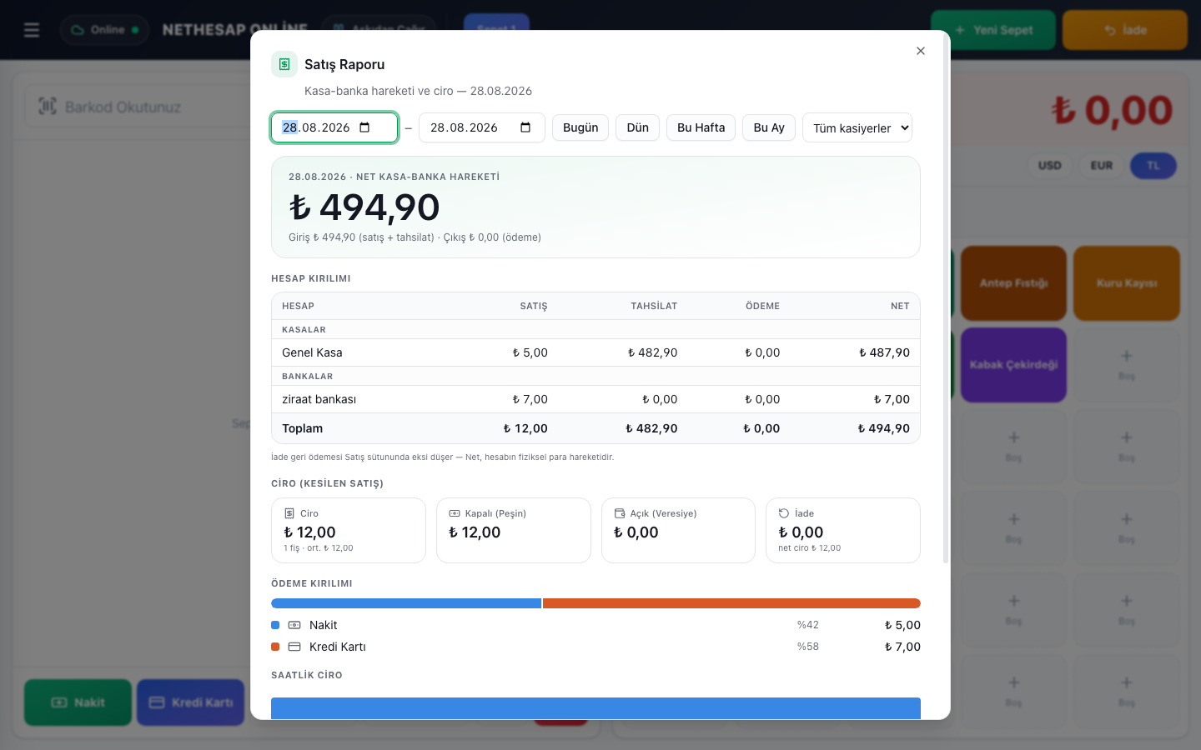Click the Nakit payment button in background
1201x750 pixels.
pyautogui.click(x=78, y=702)
